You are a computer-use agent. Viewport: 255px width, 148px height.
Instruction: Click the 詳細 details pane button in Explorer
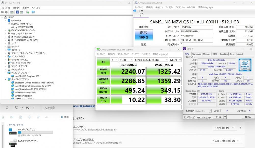point(64,117)
